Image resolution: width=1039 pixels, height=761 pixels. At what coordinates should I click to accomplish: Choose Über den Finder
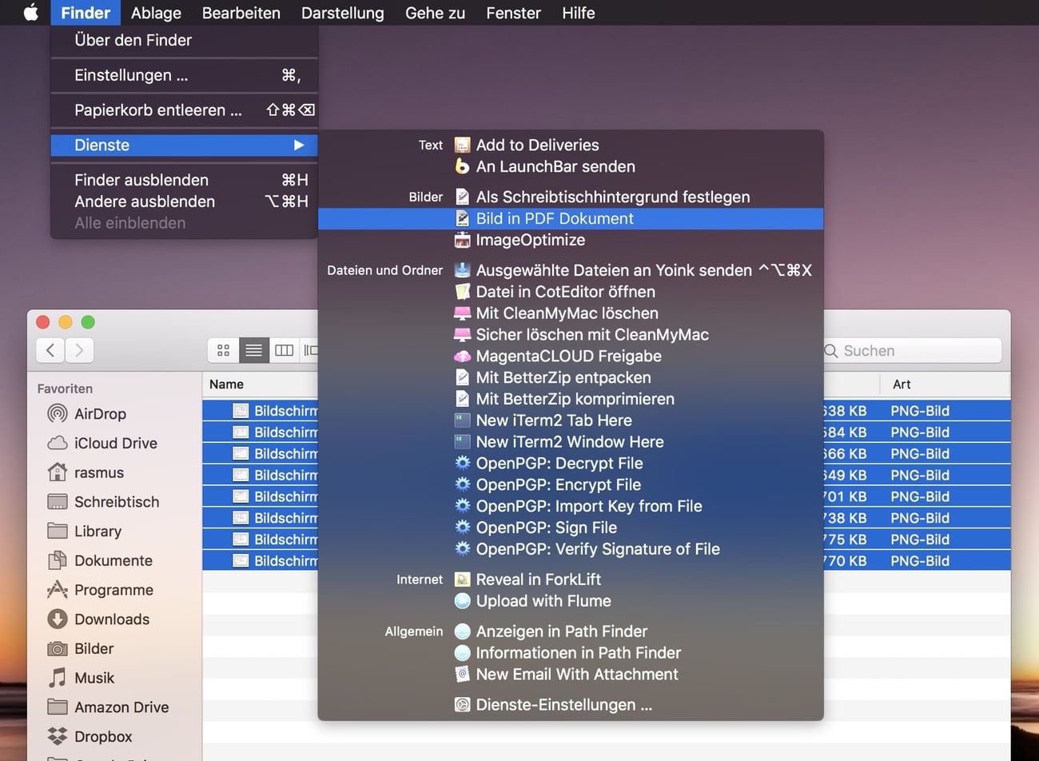tap(184, 40)
